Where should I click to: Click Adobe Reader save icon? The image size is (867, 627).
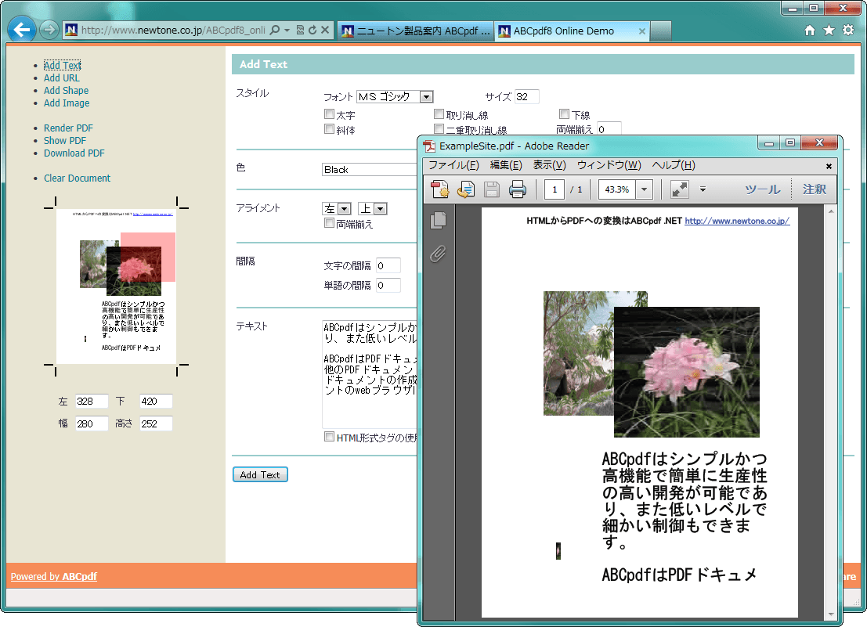(492, 189)
